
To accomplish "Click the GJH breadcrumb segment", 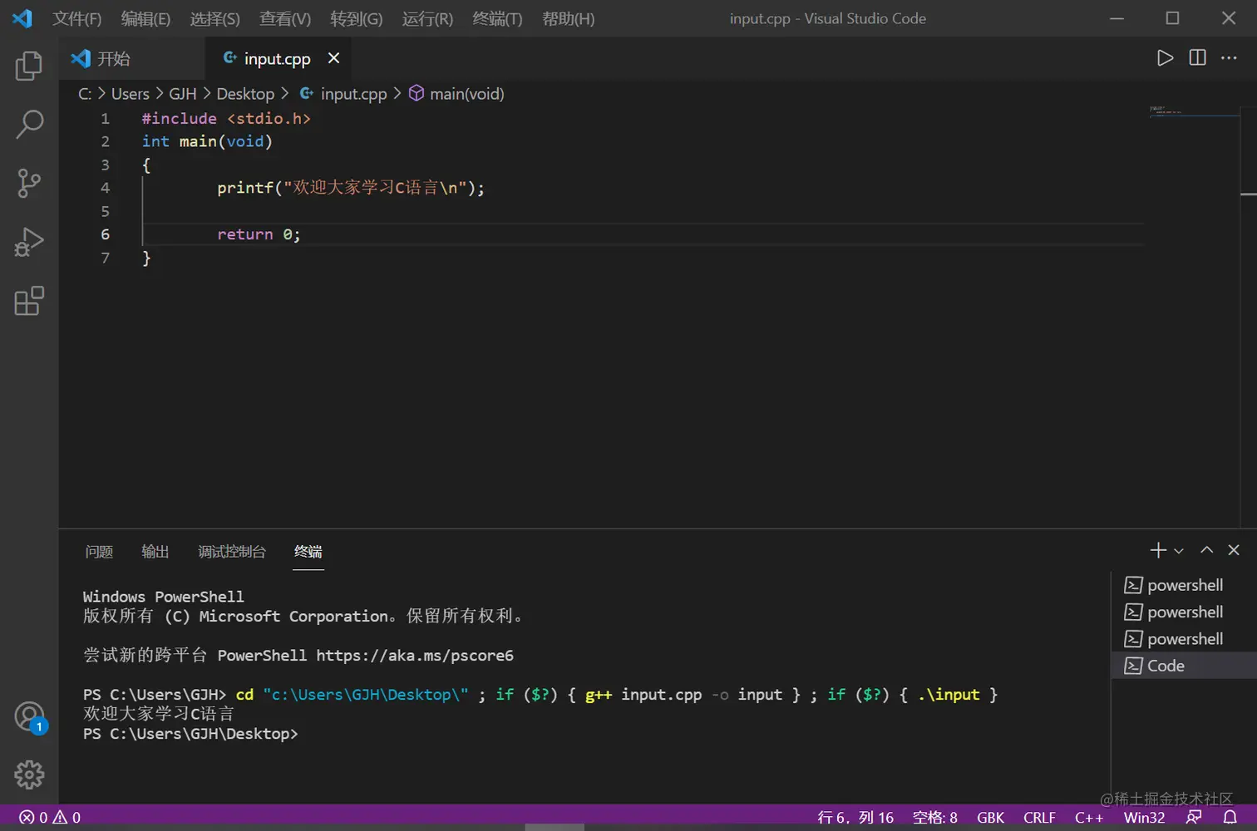I will [x=183, y=94].
